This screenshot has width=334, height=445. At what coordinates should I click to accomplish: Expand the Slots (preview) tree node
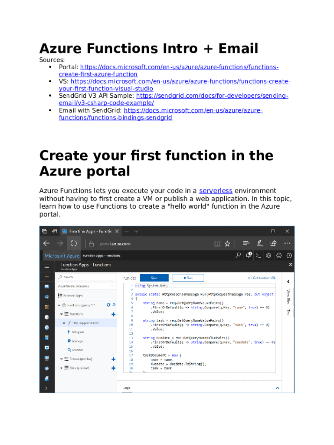click(61, 368)
